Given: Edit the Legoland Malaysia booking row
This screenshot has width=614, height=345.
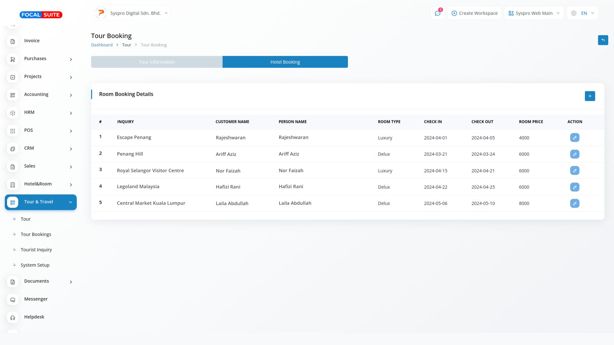Looking at the screenshot, I should [574, 187].
